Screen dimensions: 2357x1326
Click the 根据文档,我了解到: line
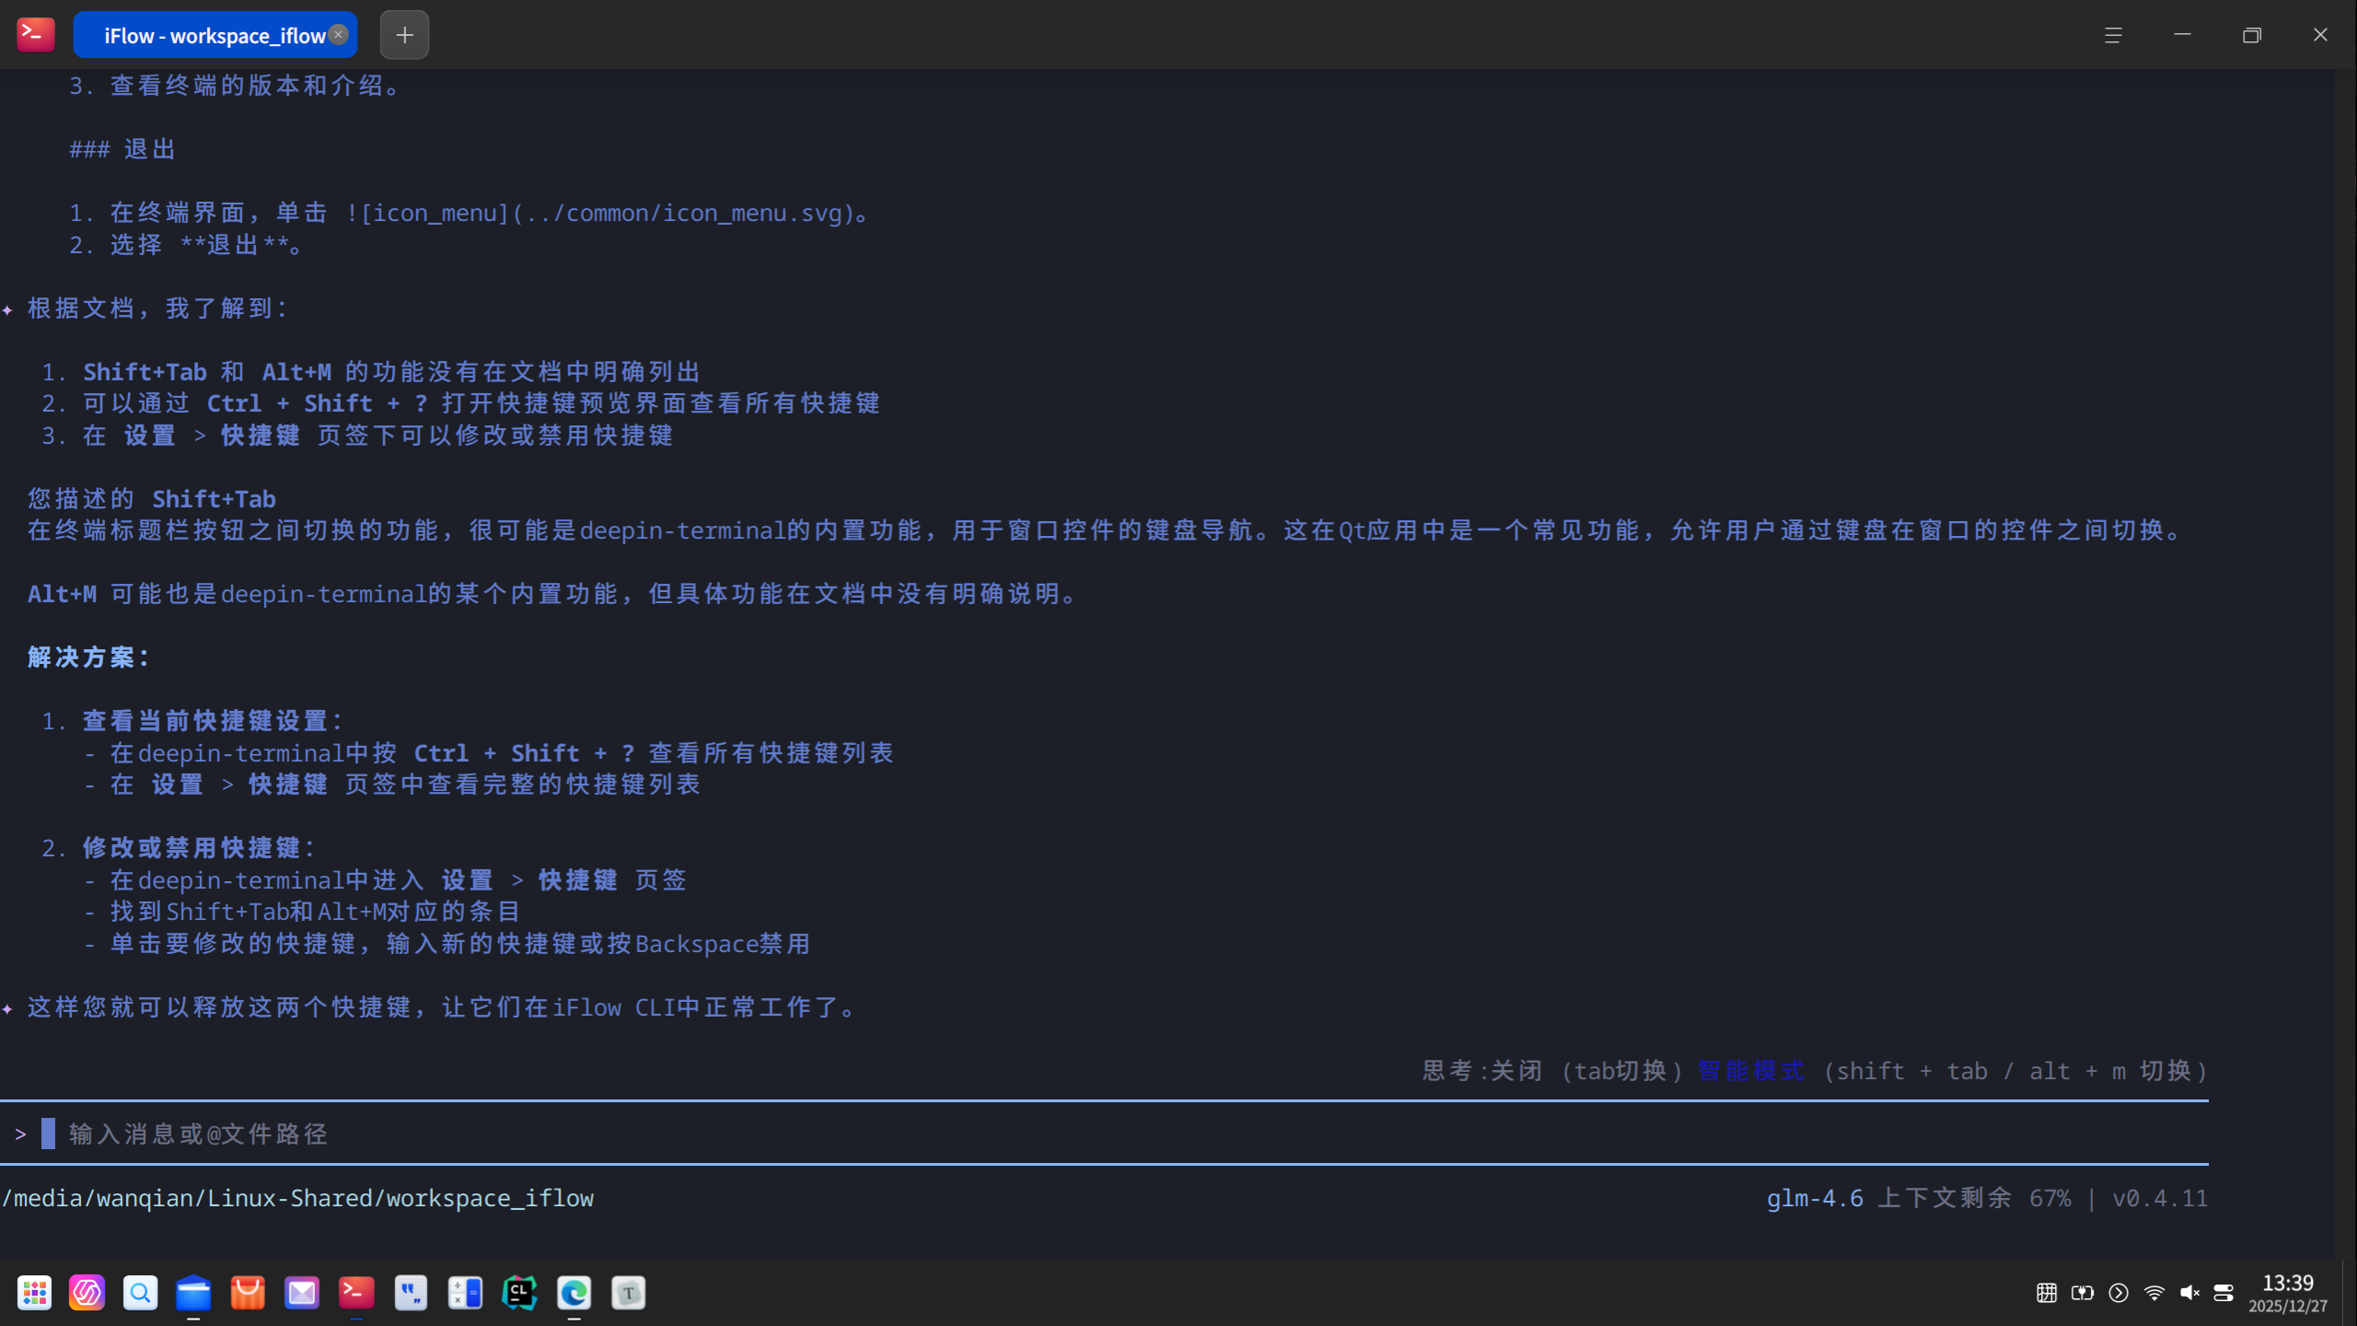tap(157, 308)
